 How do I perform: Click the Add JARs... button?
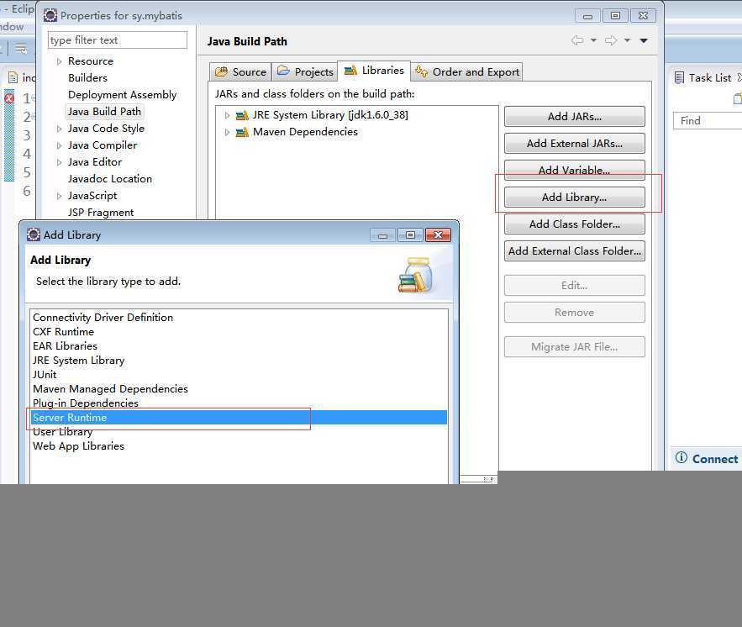click(x=575, y=117)
